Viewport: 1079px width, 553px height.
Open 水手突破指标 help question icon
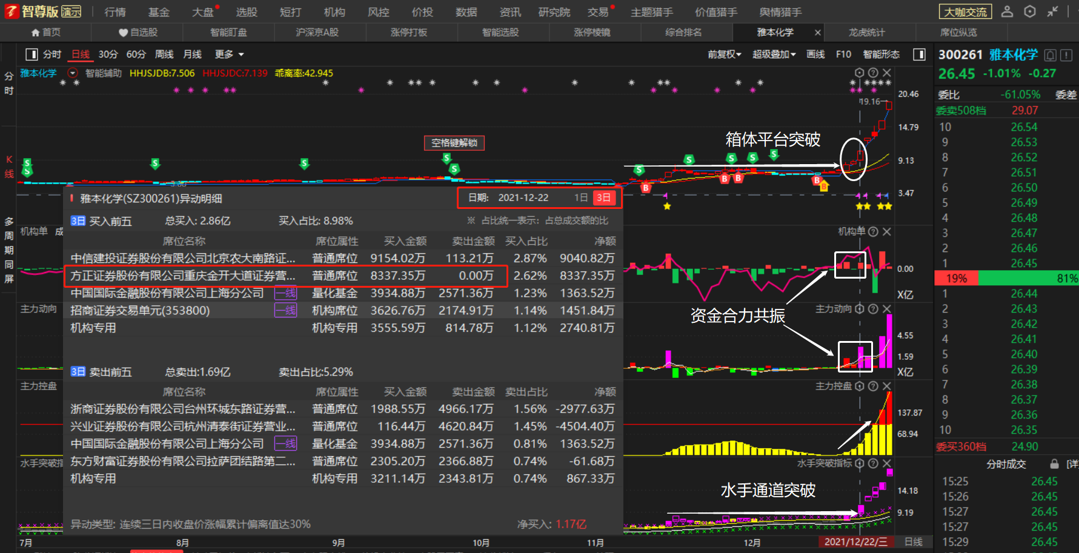[x=873, y=463]
